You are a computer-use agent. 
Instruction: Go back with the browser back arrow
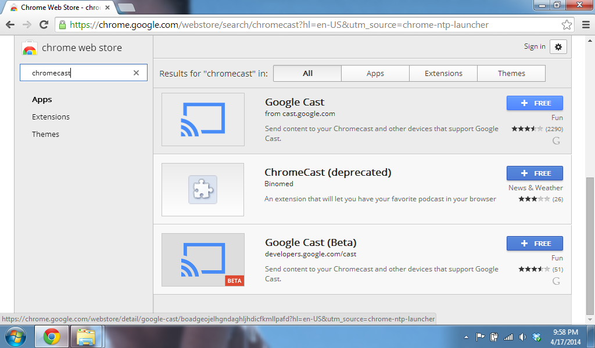[10, 24]
